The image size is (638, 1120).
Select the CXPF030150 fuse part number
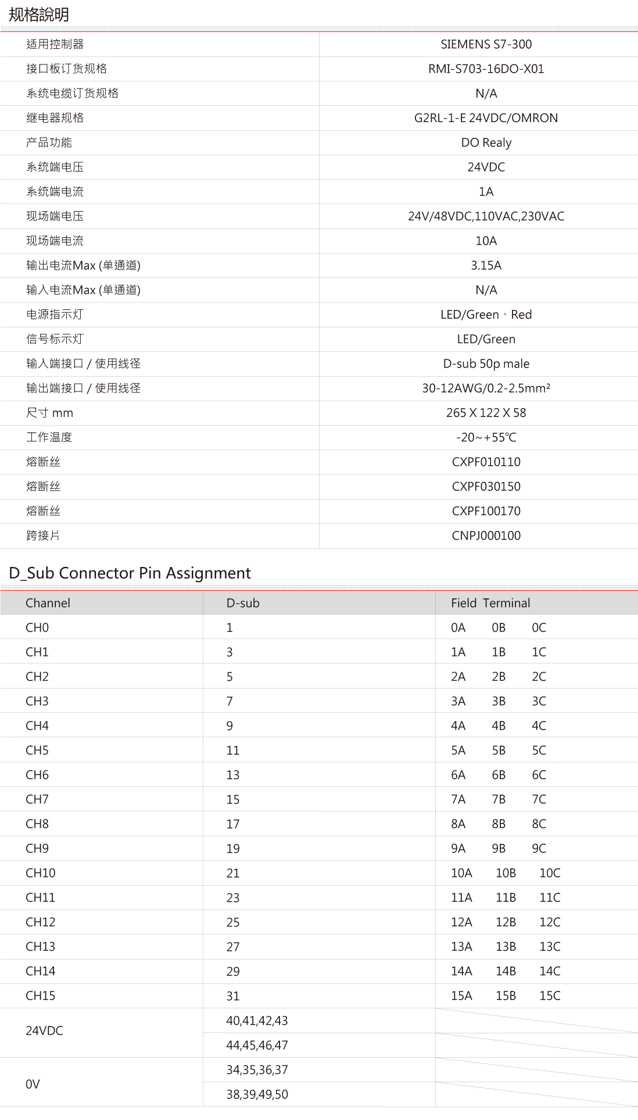(x=486, y=487)
